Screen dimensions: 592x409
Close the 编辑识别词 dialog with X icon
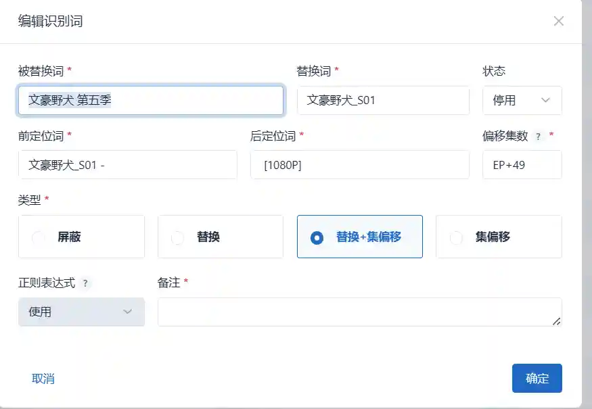[559, 21]
